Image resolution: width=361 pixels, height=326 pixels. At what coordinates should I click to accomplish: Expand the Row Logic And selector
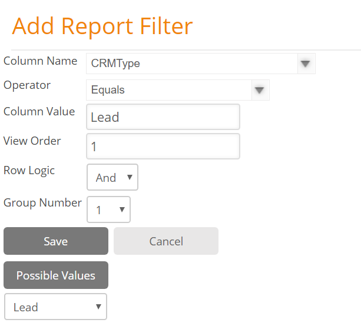click(112, 177)
